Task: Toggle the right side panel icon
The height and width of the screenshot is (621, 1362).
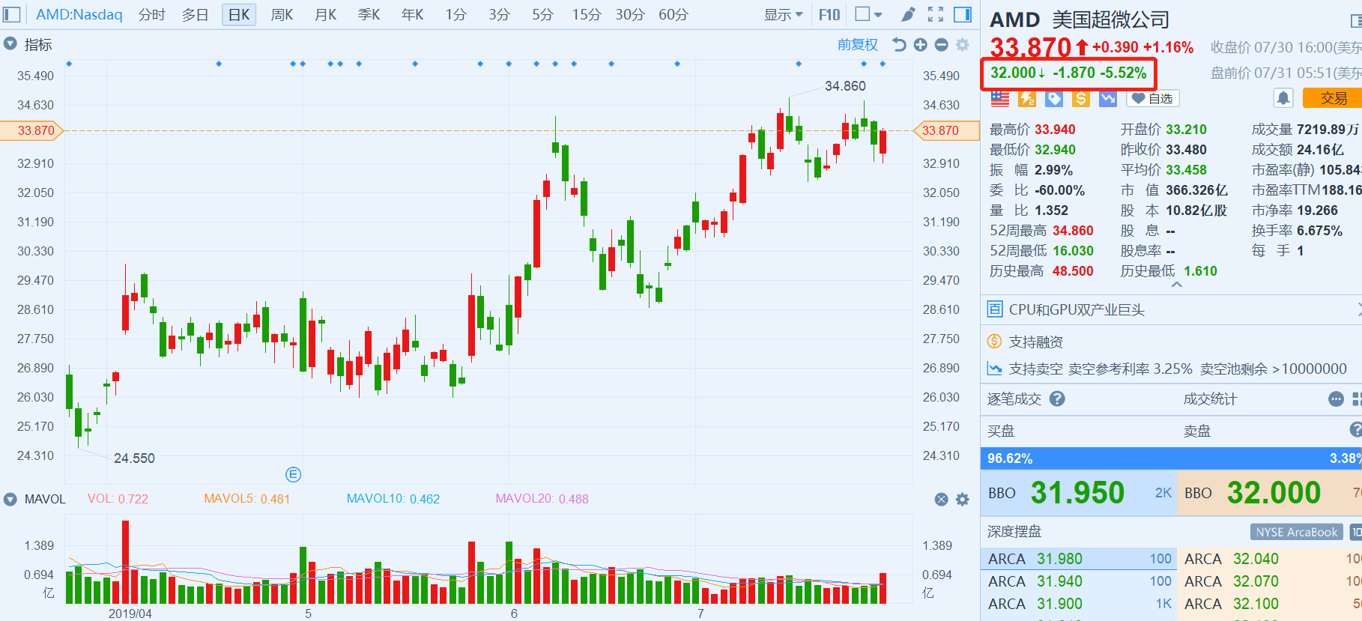Action: coord(963,14)
